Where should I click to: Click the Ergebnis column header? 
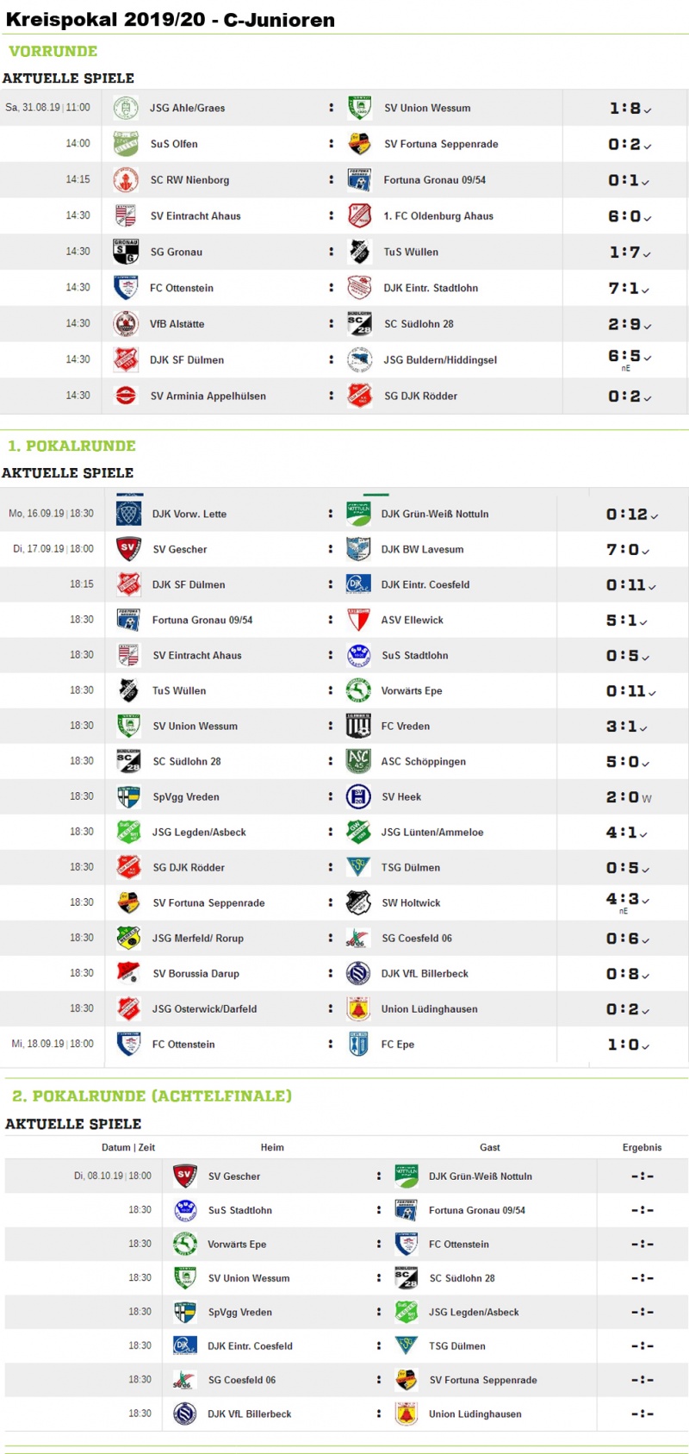coord(642,1147)
